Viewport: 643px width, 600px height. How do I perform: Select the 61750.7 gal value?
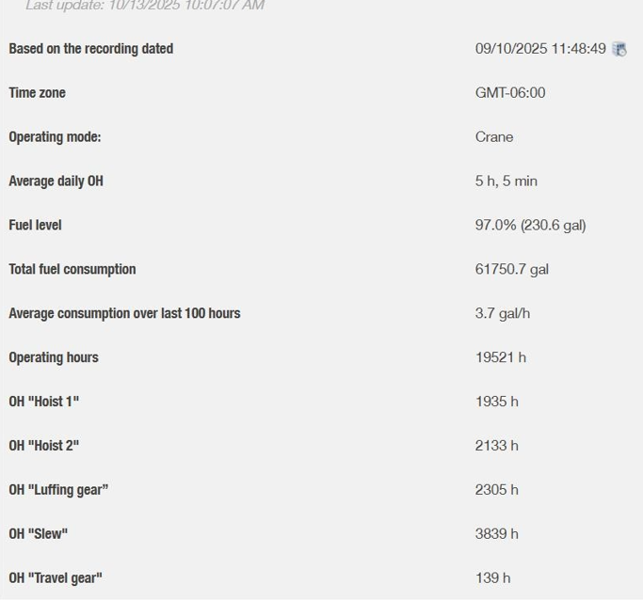point(511,270)
